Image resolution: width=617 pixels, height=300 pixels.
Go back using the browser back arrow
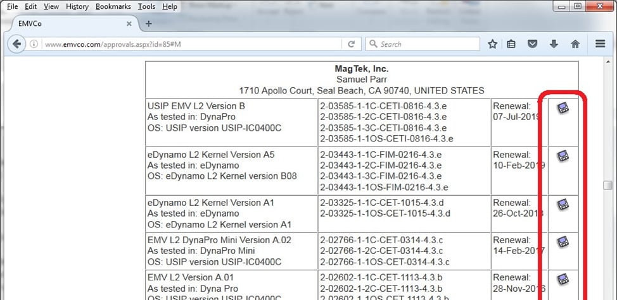pos(16,44)
